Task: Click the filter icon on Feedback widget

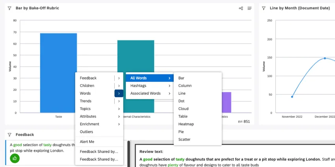Action: coord(9,135)
